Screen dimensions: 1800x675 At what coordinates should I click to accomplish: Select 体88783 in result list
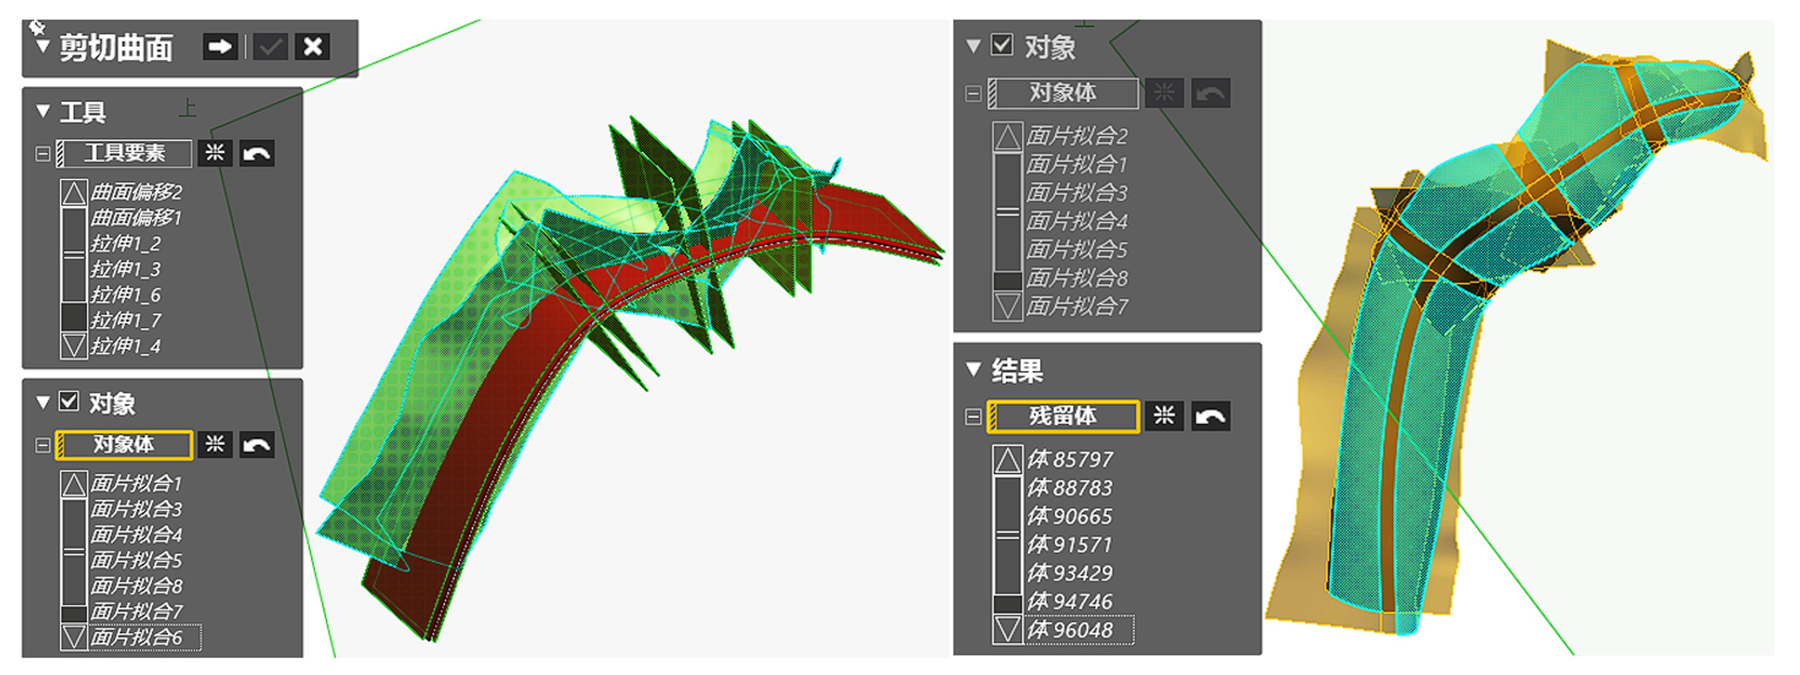[1070, 488]
